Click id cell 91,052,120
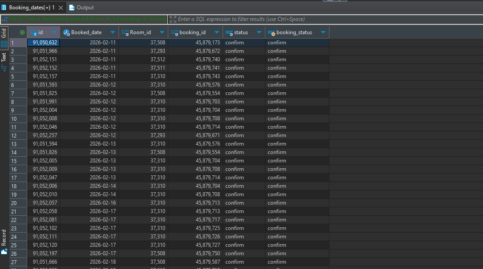The image size is (483, 269). [x=44, y=245]
